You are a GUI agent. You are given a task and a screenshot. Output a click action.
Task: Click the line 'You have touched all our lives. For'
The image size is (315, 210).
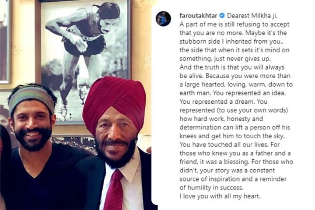coord(230,145)
